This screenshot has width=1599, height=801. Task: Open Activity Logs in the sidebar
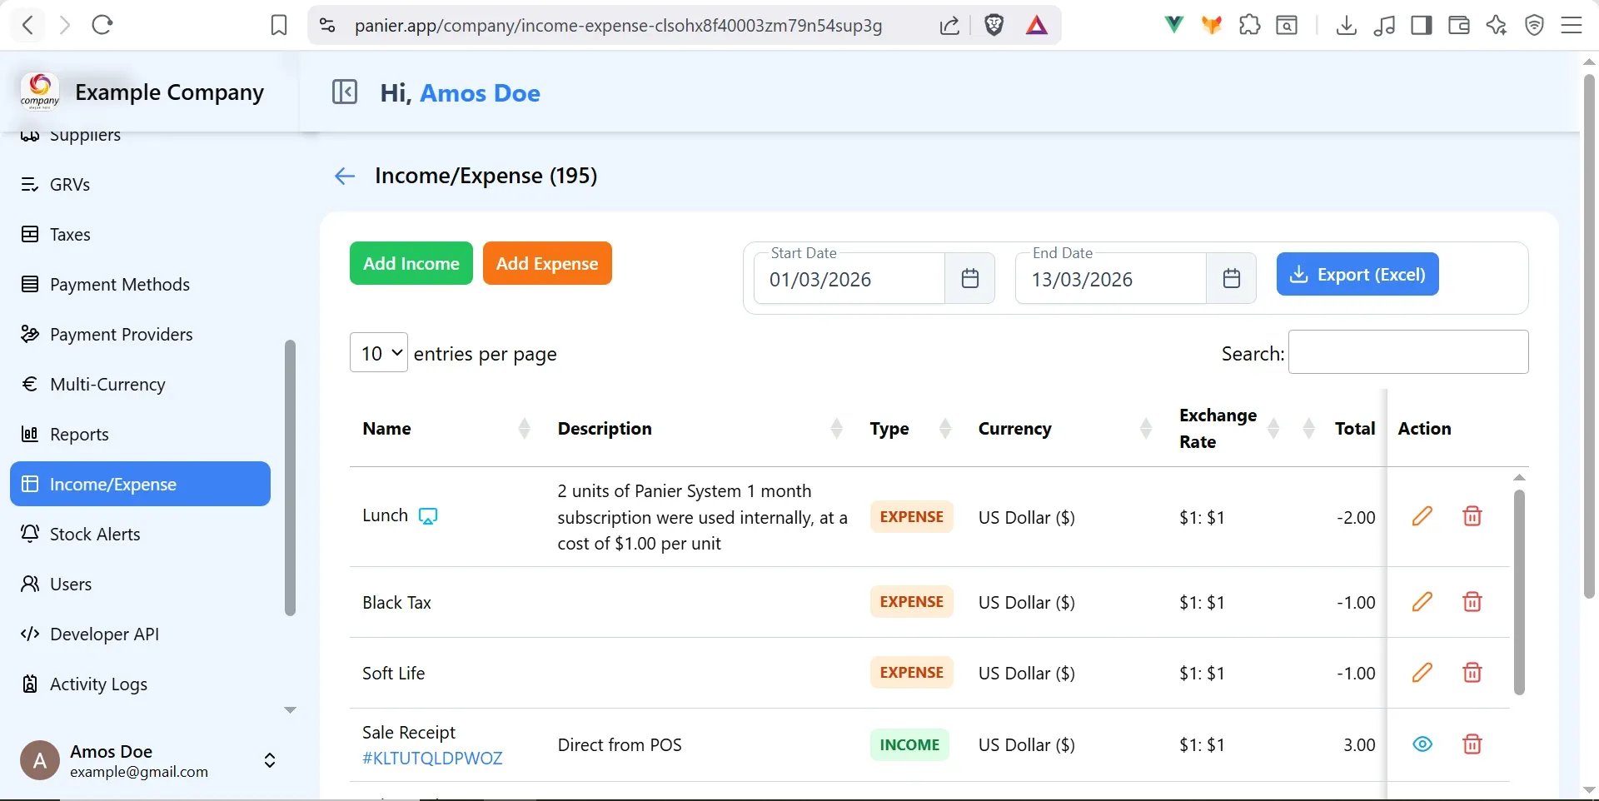[x=140, y=684]
